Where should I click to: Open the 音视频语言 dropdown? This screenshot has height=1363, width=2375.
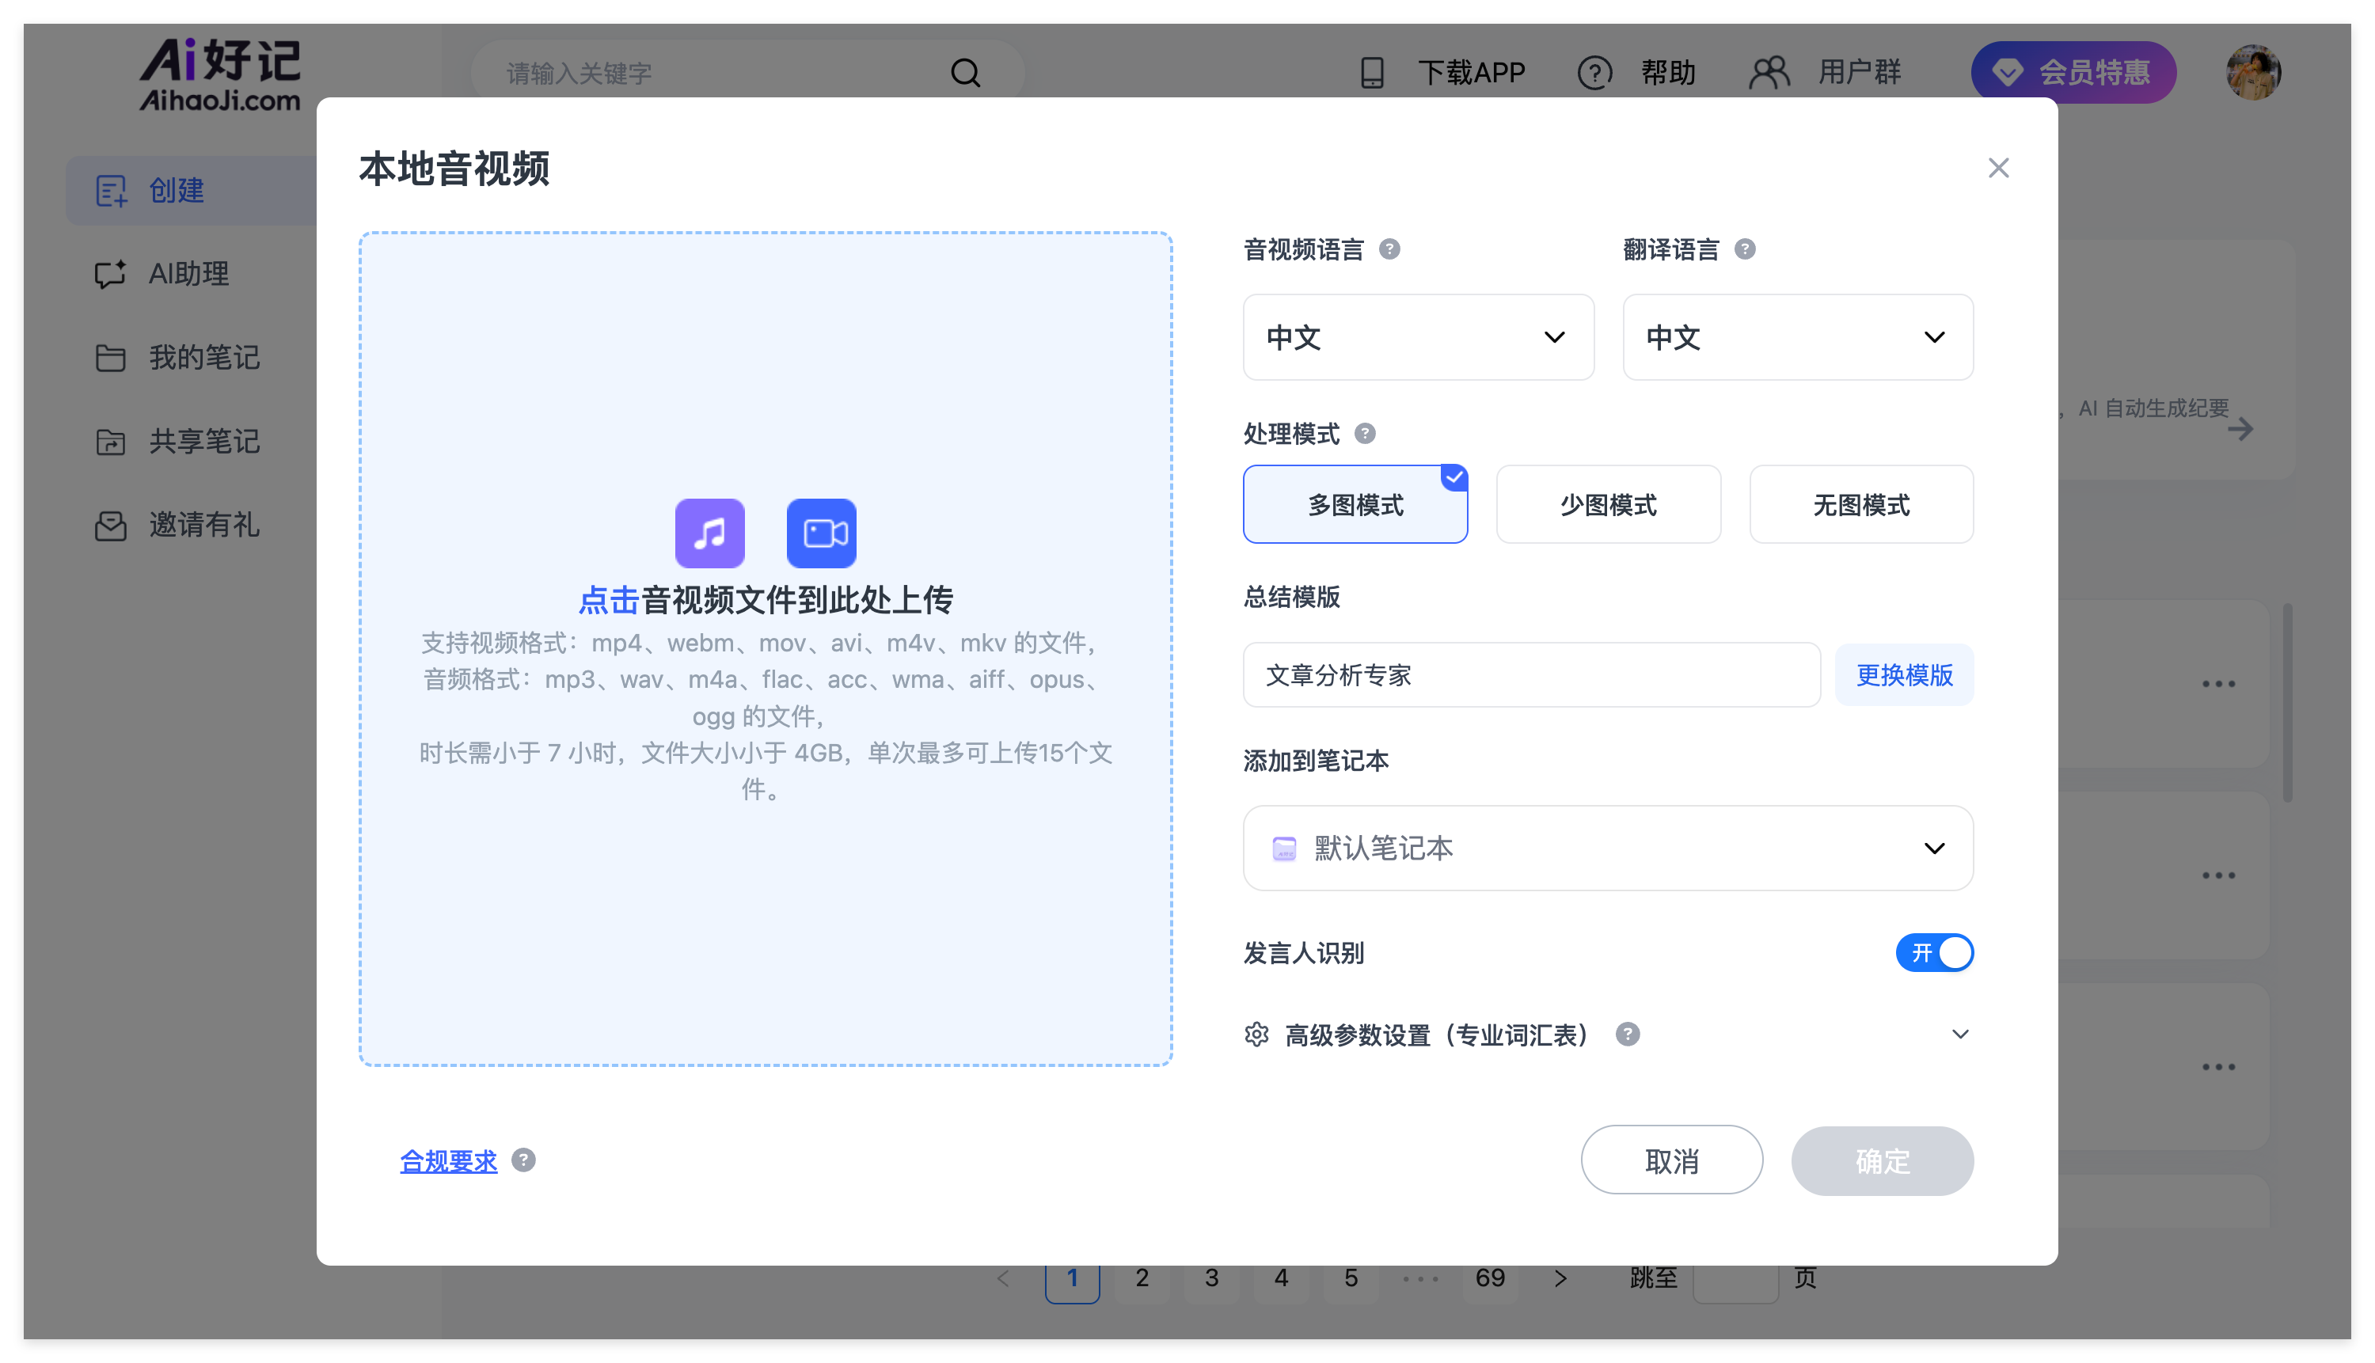[1418, 337]
